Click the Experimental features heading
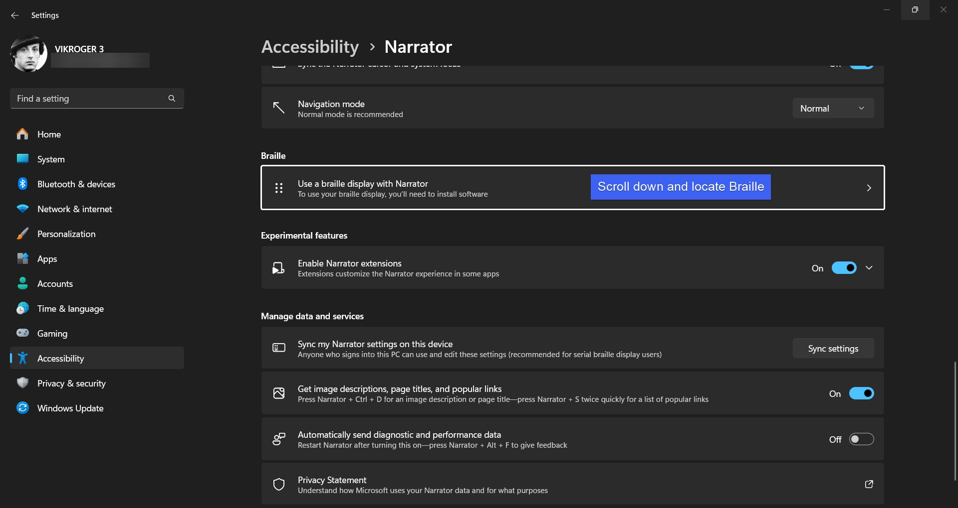958x508 pixels. [x=304, y=236]
